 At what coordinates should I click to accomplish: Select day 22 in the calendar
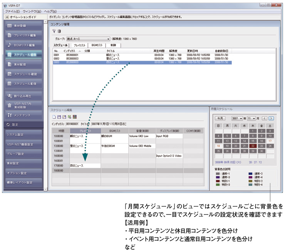point(253,146)
